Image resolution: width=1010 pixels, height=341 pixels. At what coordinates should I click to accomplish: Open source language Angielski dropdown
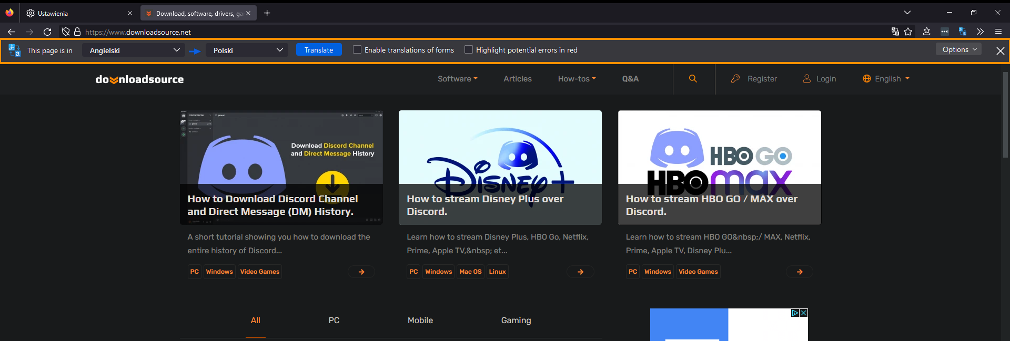coord(133,50)
